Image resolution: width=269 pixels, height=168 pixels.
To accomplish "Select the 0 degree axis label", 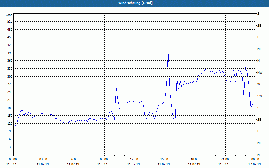I will pyautogui.click(x=11, y=155).
